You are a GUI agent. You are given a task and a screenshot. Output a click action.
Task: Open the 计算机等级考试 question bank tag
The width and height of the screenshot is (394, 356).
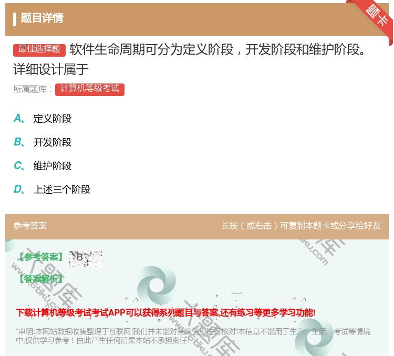pyautogui.click(x=90, y=89)
